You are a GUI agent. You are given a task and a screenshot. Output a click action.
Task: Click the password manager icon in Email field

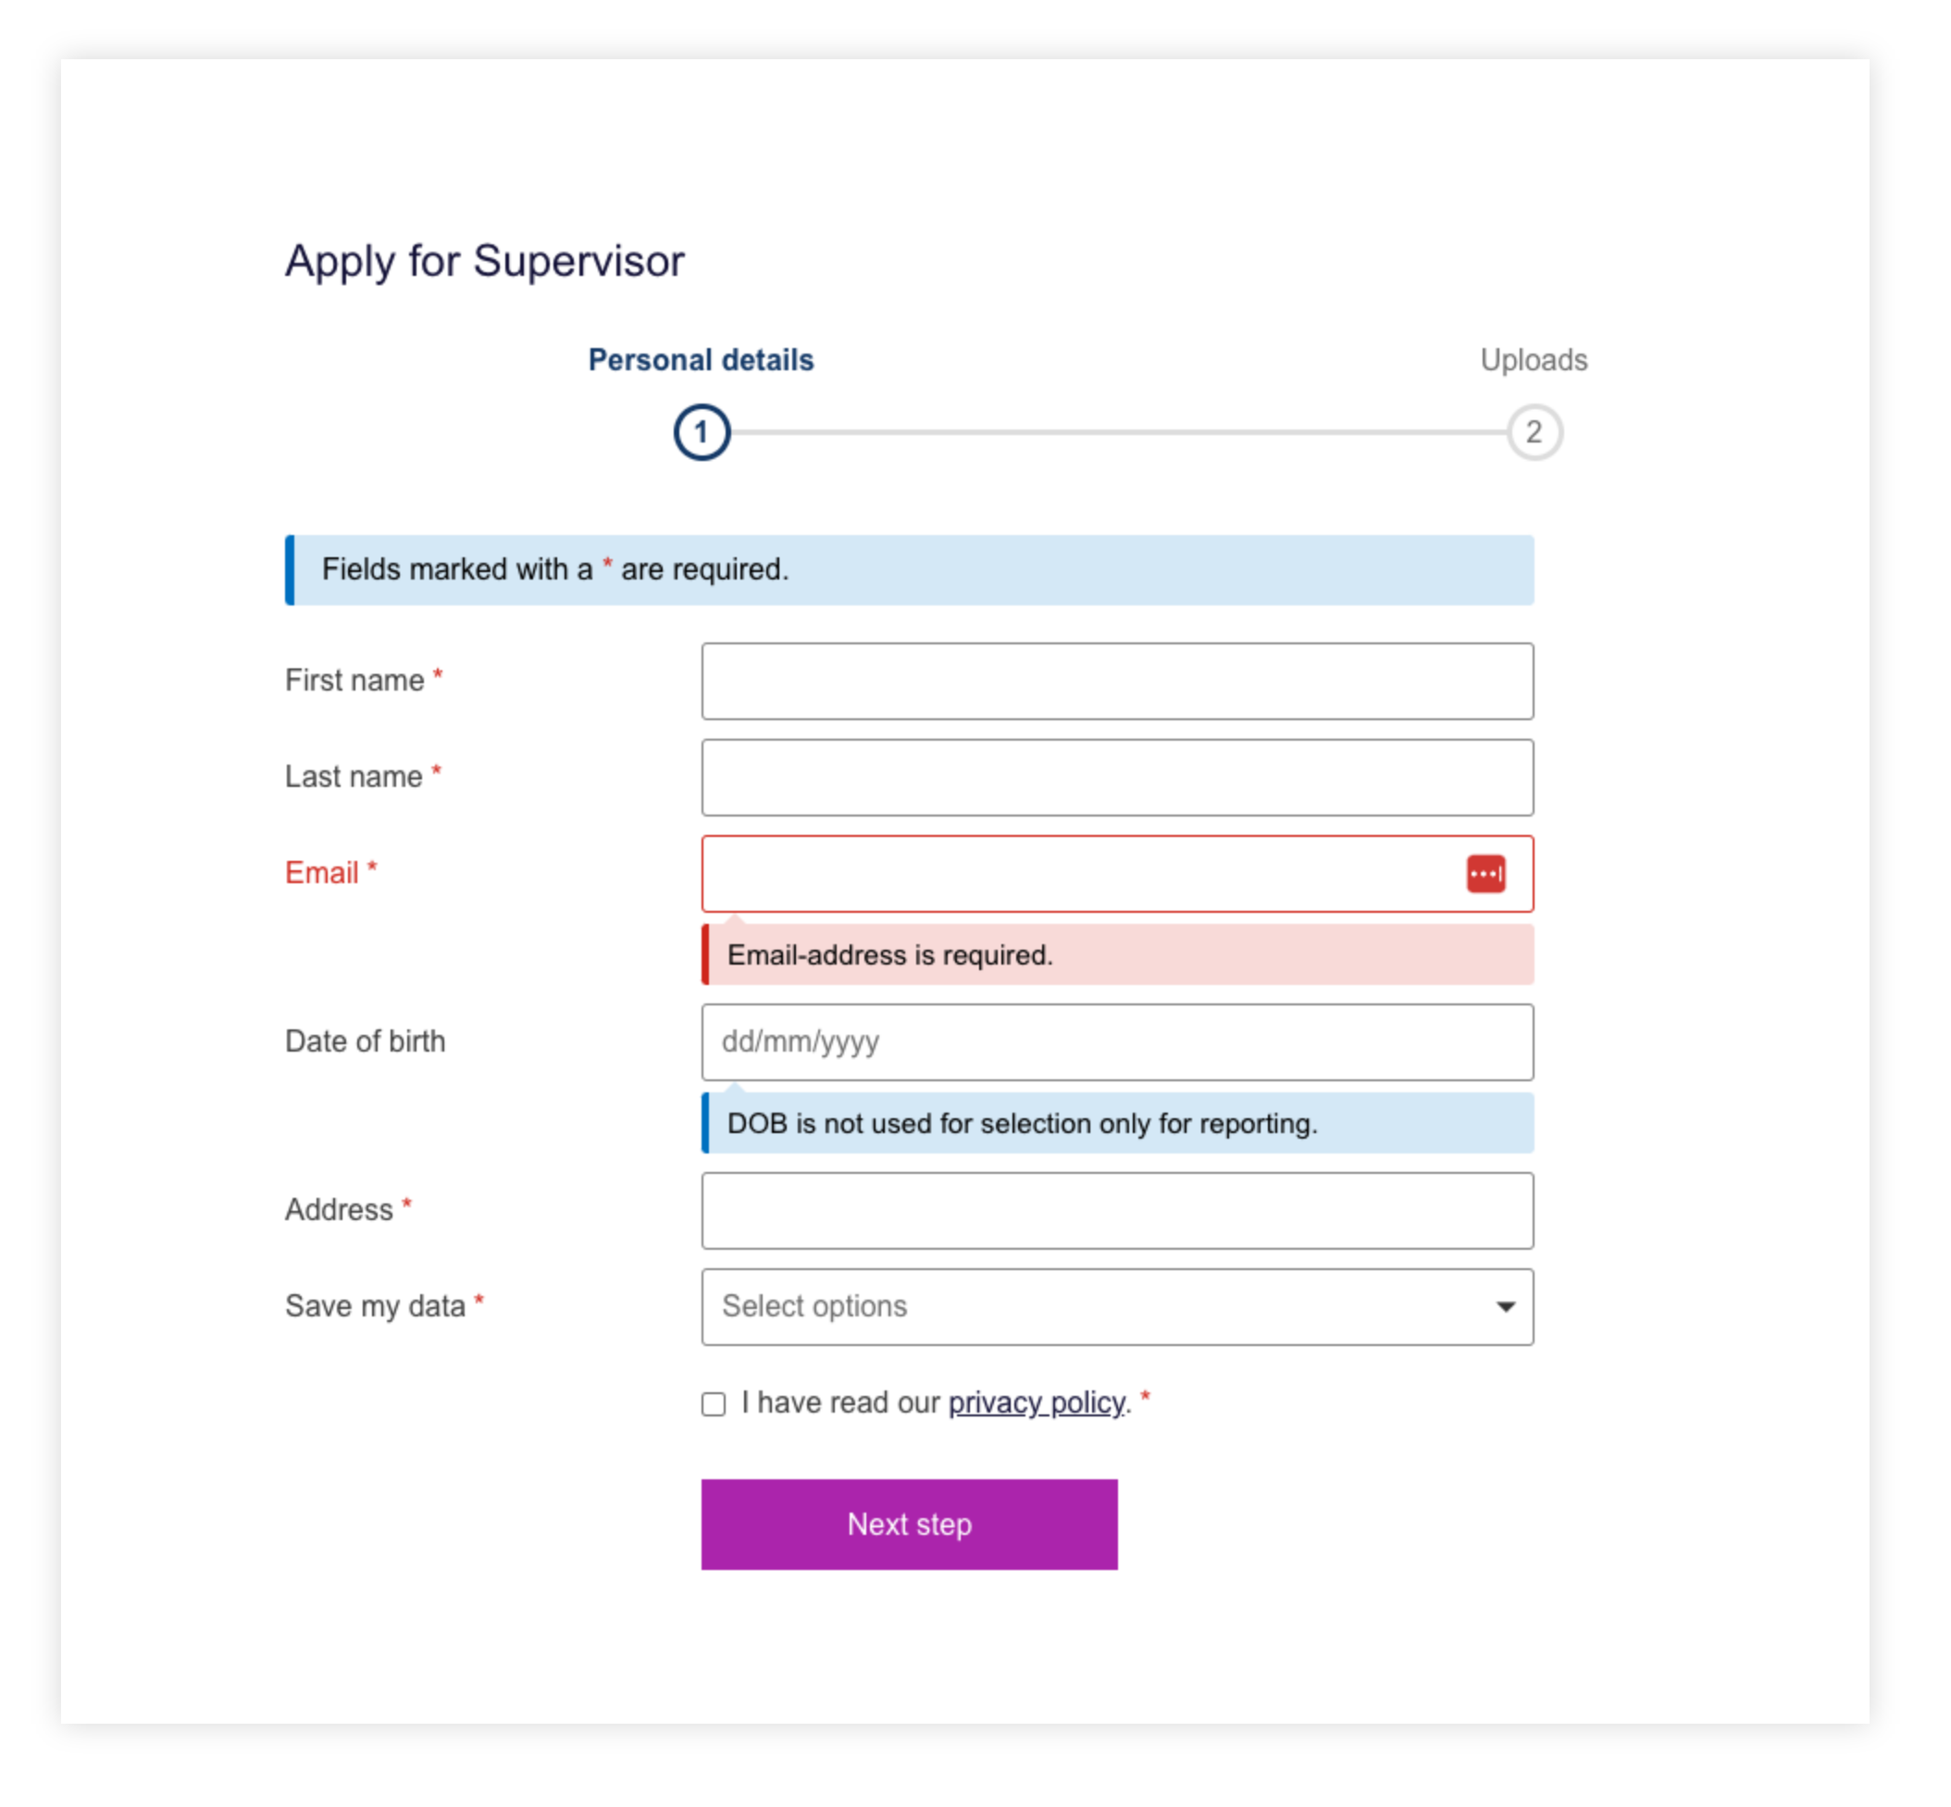tap(1485, 873)
